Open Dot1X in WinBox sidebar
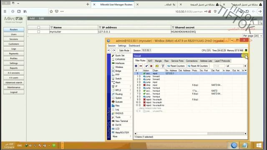The image size is (267, 150). coord(118,125)
